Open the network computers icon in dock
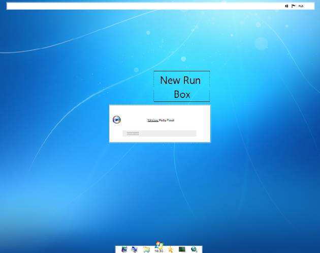Screen dimensions: 320x253 pos(135,249)
